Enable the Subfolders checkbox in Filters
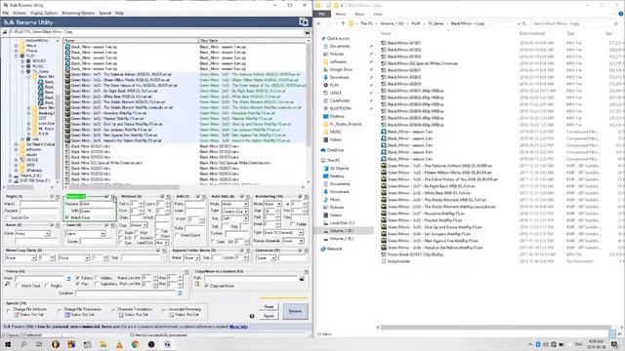 coord(97,284)
